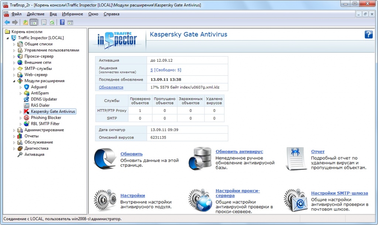The height and width of the screenshot is (225, 378).
Task: Click the up-one-level folder toolbar icon
Action: click(x=25, y=23)
